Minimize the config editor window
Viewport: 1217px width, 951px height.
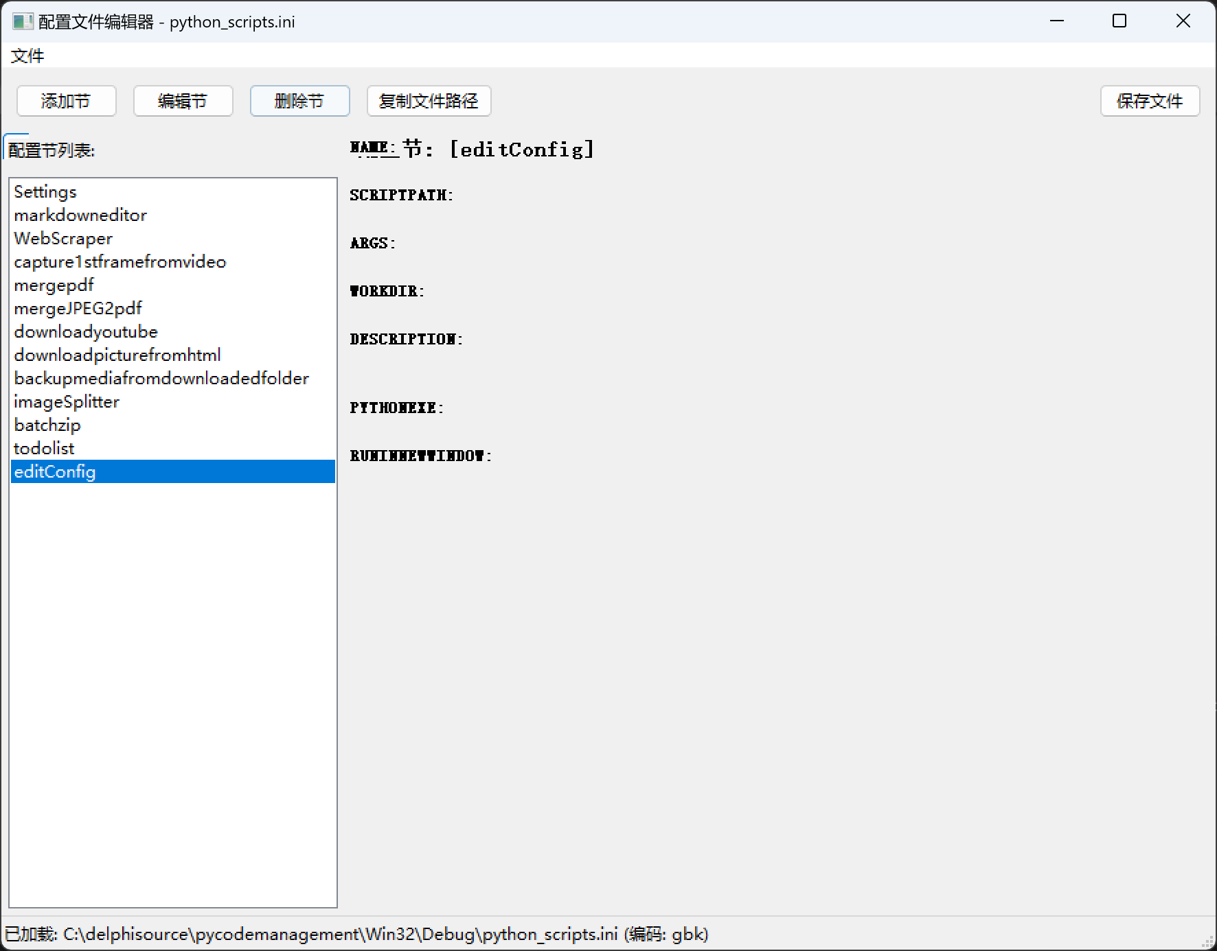pos(1057,21)
